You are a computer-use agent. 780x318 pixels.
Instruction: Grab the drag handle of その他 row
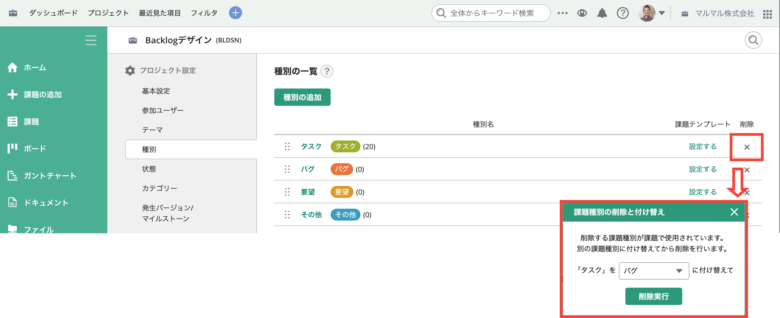pos(287,215)
